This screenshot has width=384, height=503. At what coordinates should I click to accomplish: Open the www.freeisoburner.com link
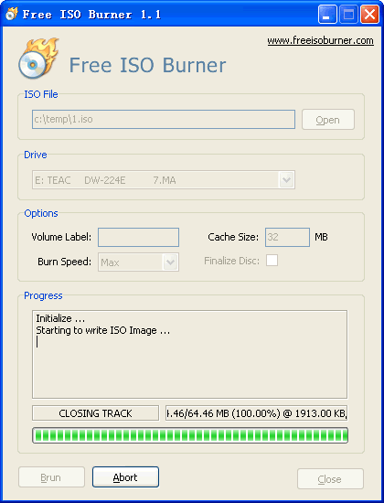tap(321, 41)
